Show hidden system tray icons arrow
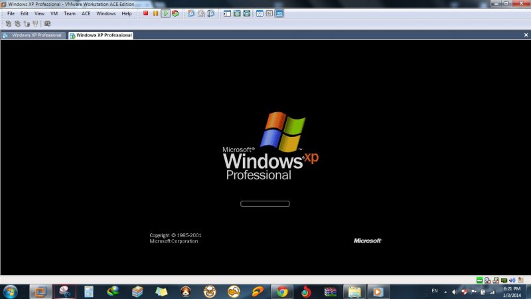This screenshot has height=299, width=531. click(445, 292)
